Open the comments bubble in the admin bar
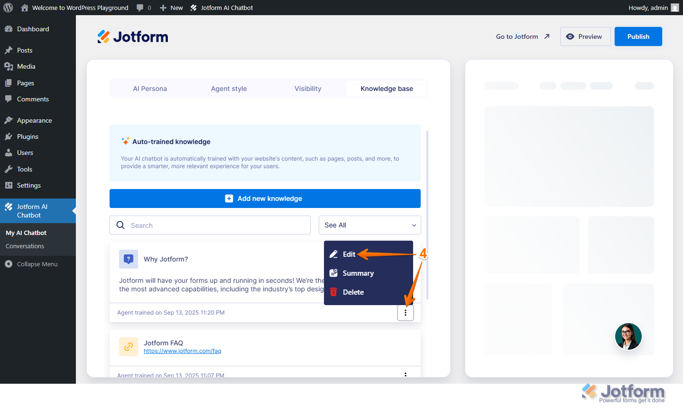The width and height of the screenshot is (683, 415). pos(144,8)
